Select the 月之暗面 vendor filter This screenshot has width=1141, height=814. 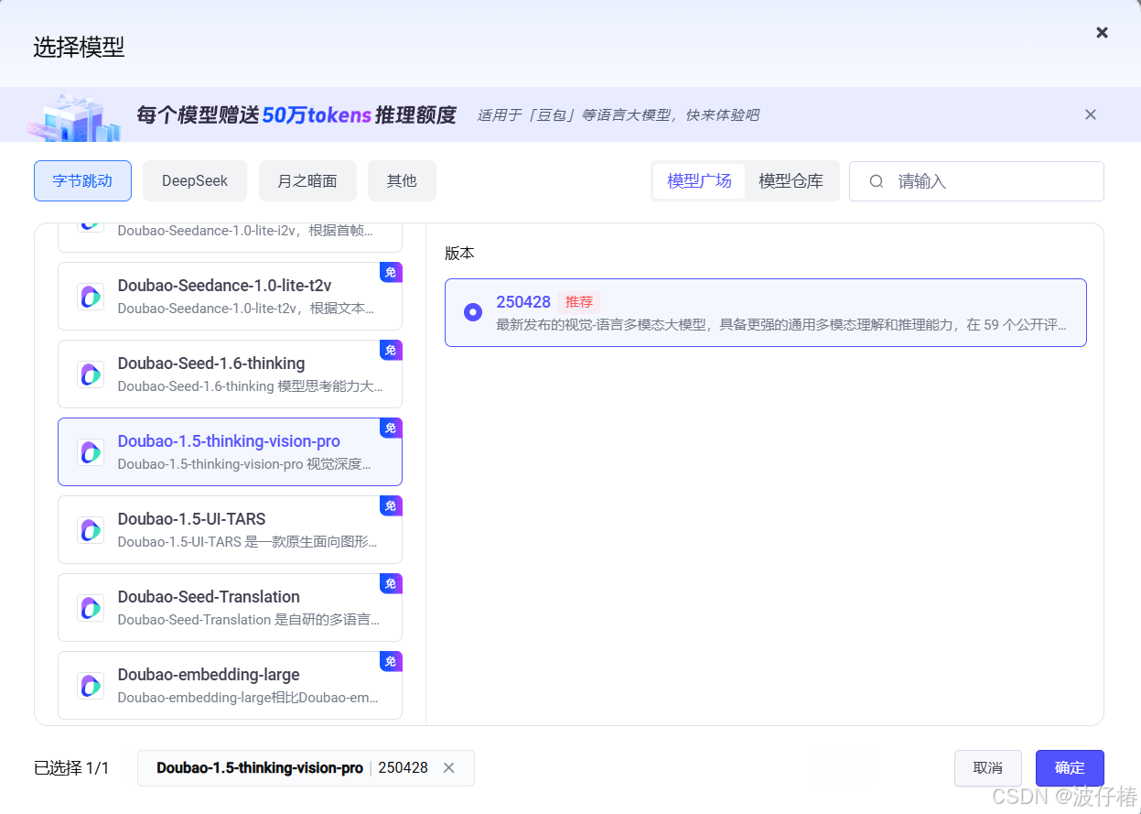point(307,180)
